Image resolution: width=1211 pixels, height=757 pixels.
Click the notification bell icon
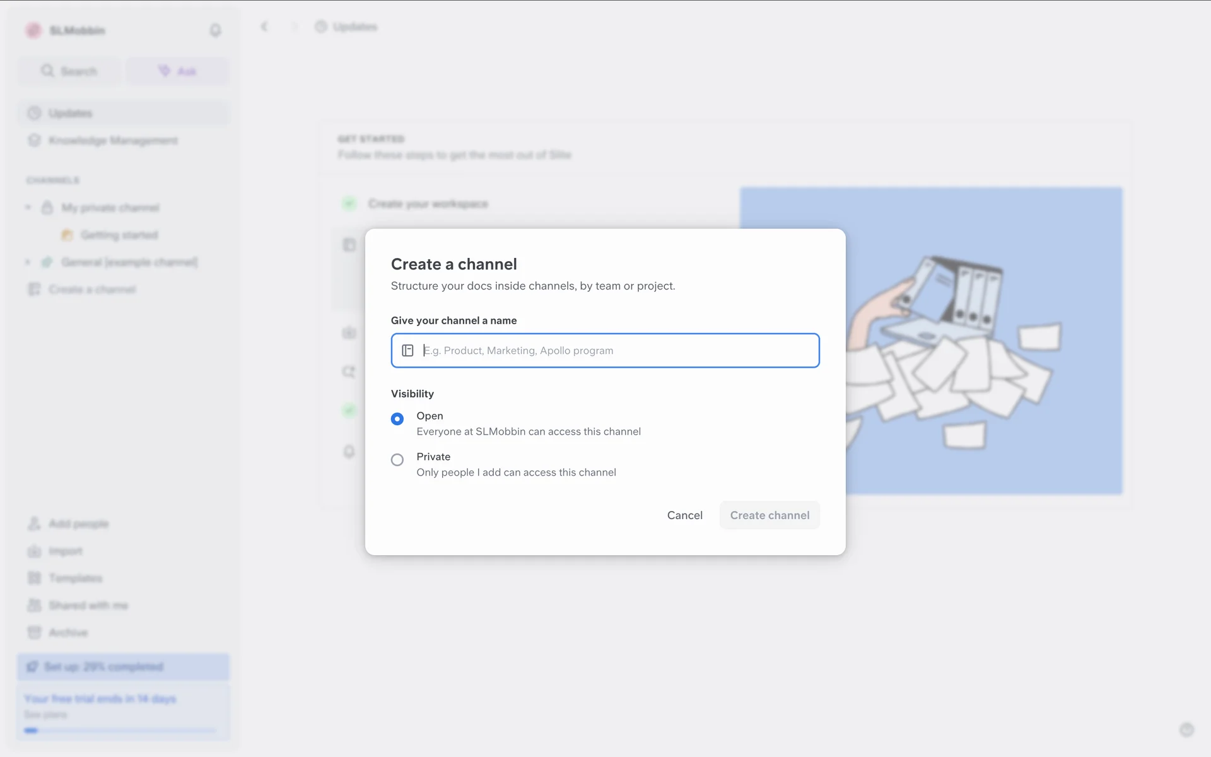[215, 30]
